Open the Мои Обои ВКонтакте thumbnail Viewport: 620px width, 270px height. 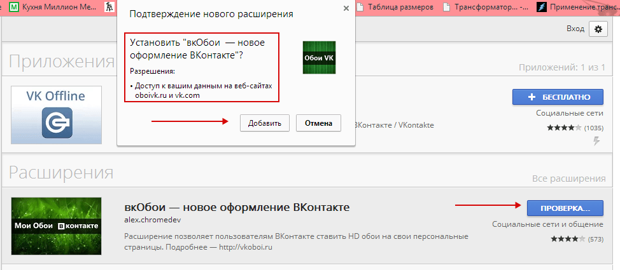[56, 226]
